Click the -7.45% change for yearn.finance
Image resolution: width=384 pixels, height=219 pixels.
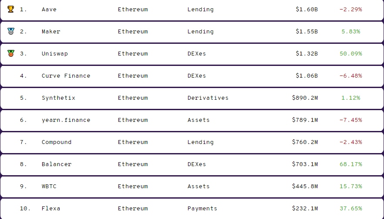coord(350,120)
